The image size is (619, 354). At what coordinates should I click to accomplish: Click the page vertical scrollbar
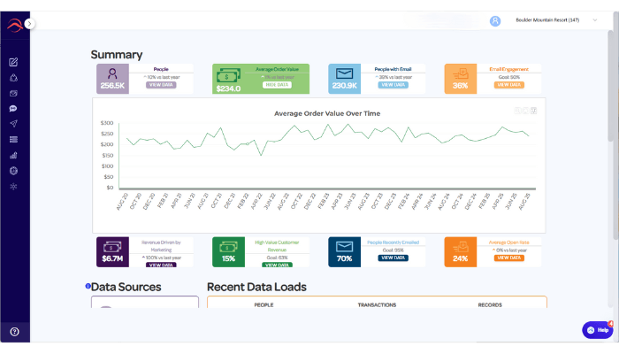(612, 88)
